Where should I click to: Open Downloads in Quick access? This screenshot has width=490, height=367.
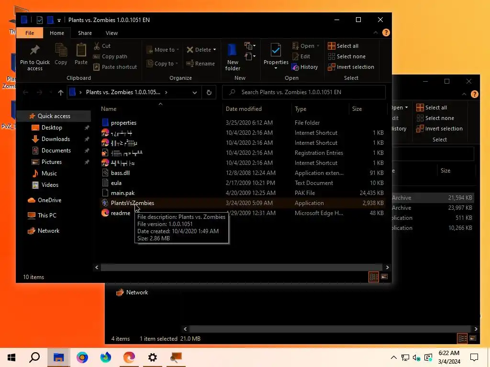click(56, 139)
